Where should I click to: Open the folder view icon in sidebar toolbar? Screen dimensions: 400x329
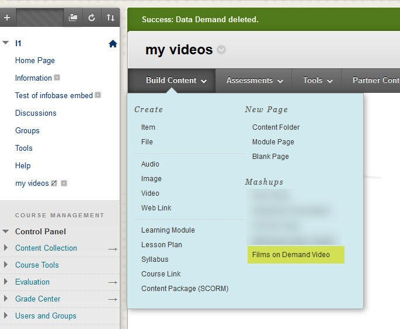click(x=73, y=18)
